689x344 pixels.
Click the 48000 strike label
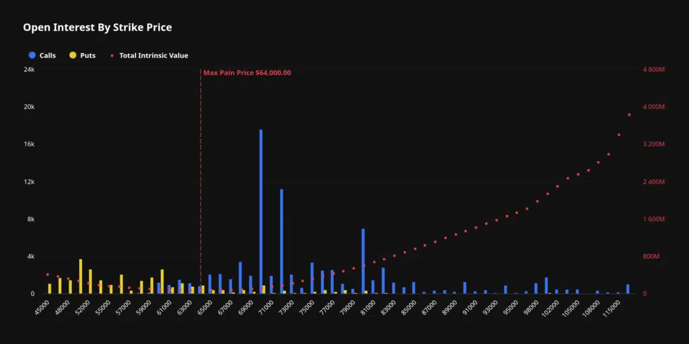(x=63, y=307)
